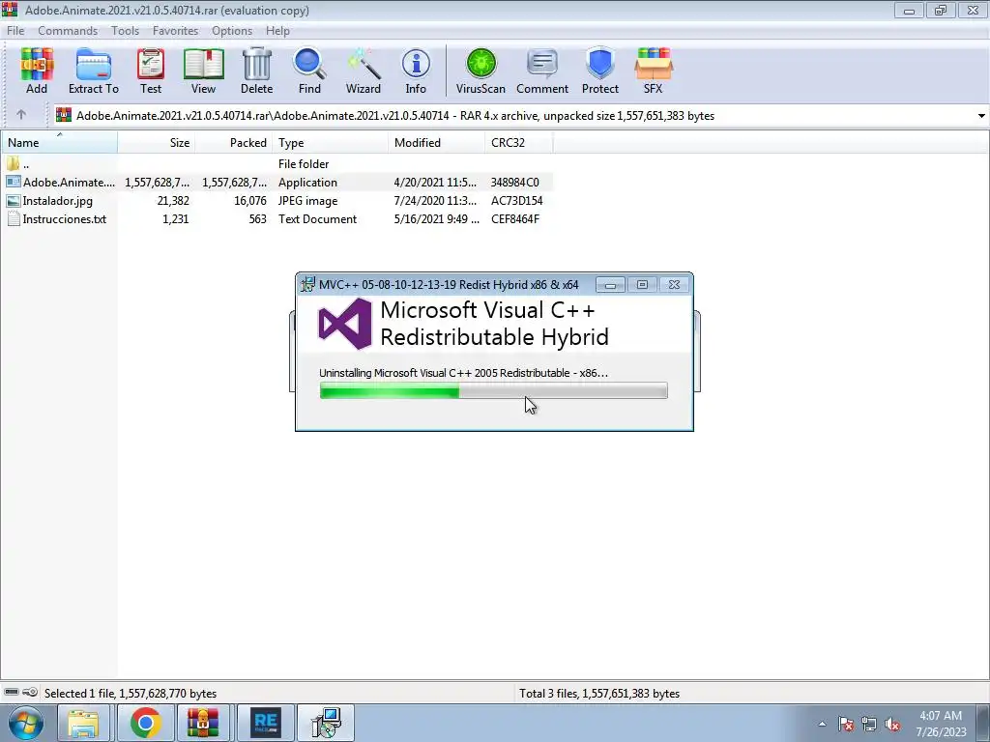990x742 pixels.
Task: Click the key password icon in status bar
Action: (x=30, y=693)
